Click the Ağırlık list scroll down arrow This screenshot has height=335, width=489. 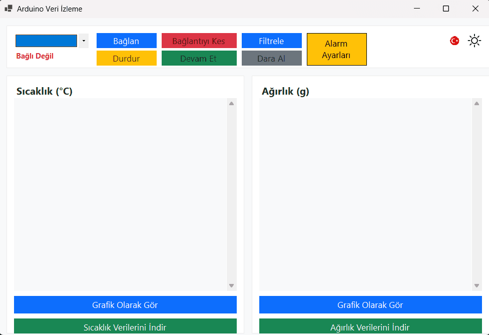476,286
